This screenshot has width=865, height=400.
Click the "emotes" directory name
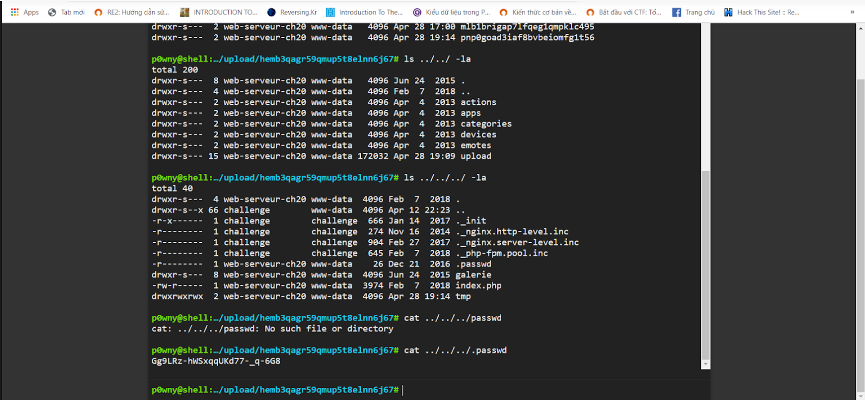(x=476, y=146)
